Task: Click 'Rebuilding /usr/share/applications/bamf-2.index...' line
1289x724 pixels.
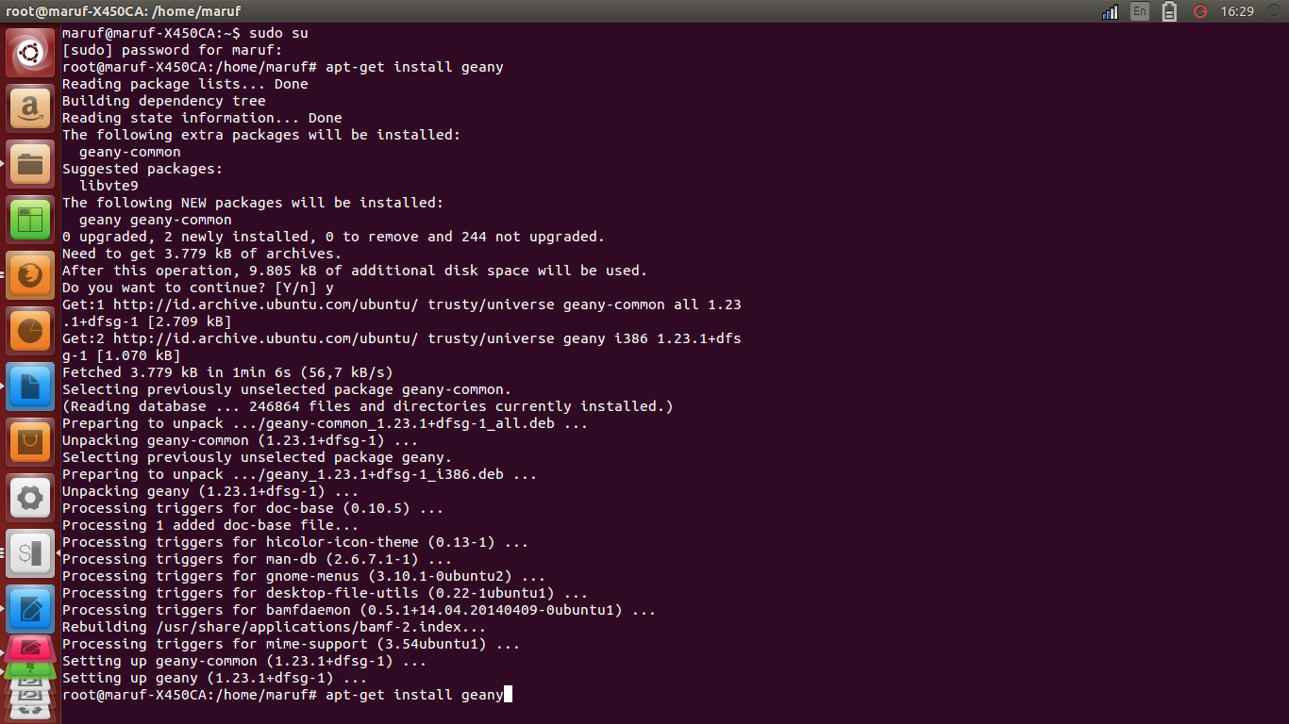Action: (275, 627)
